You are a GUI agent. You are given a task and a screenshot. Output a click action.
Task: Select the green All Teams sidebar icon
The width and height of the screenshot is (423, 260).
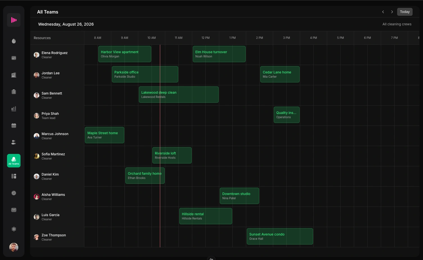pos(14,161)
